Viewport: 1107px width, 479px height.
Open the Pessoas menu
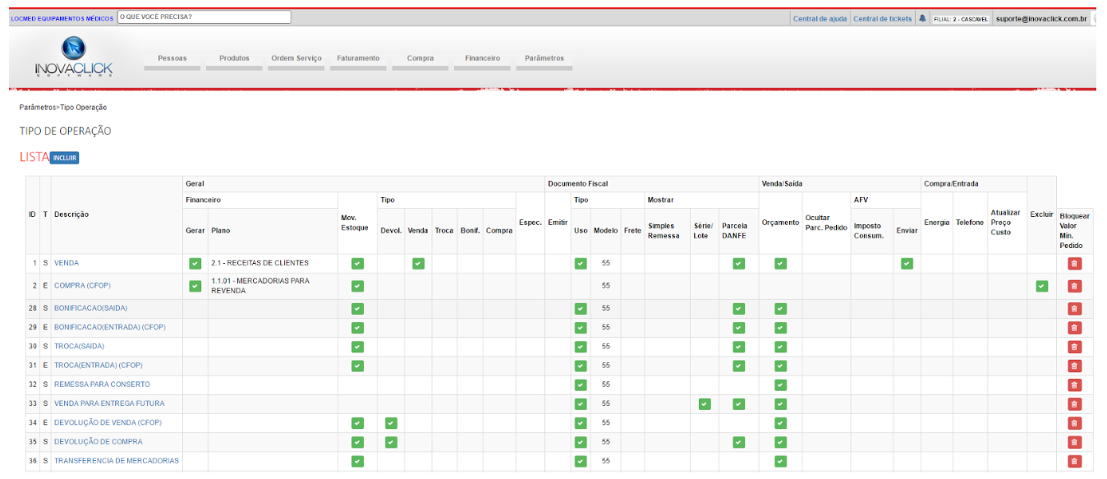point(172,58)
